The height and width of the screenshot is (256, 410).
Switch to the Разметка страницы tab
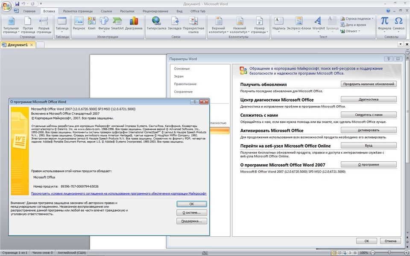coord(78,11)
